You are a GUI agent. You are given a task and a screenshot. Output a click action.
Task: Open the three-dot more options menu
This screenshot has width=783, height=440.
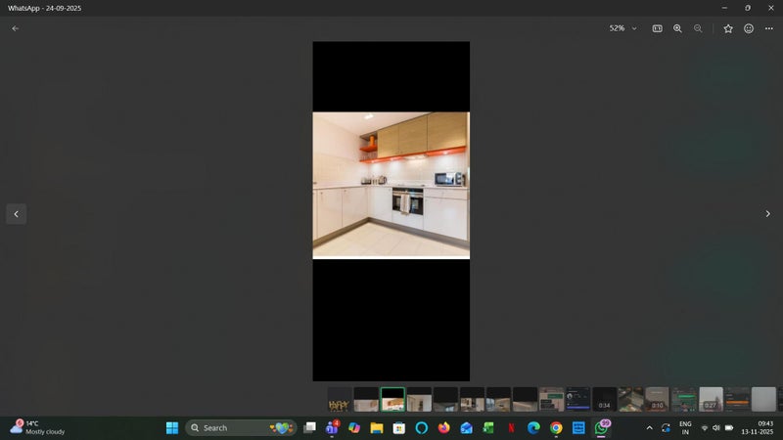tap(769, 28)
